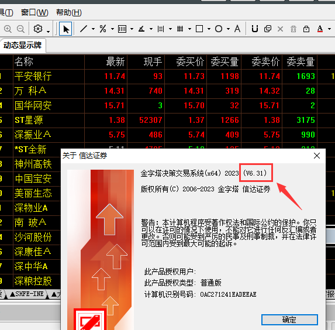335x330 pixels.
Task: Select the percent ratio line tool
Action: [x=103, y=29]
